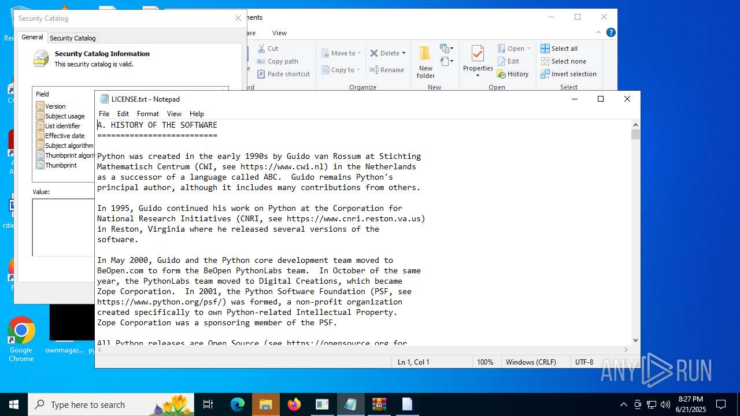740x416 pixels.
Task: Click the Properties checkmark icon
Action: (478, 54)
